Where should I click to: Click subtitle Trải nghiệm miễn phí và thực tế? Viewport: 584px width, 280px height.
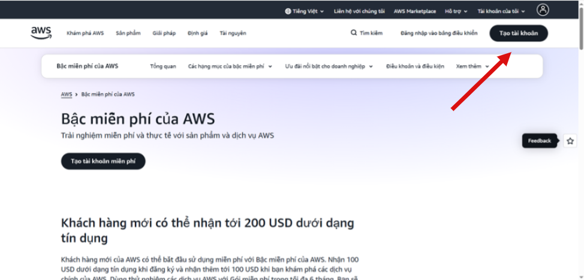point(167,136)
